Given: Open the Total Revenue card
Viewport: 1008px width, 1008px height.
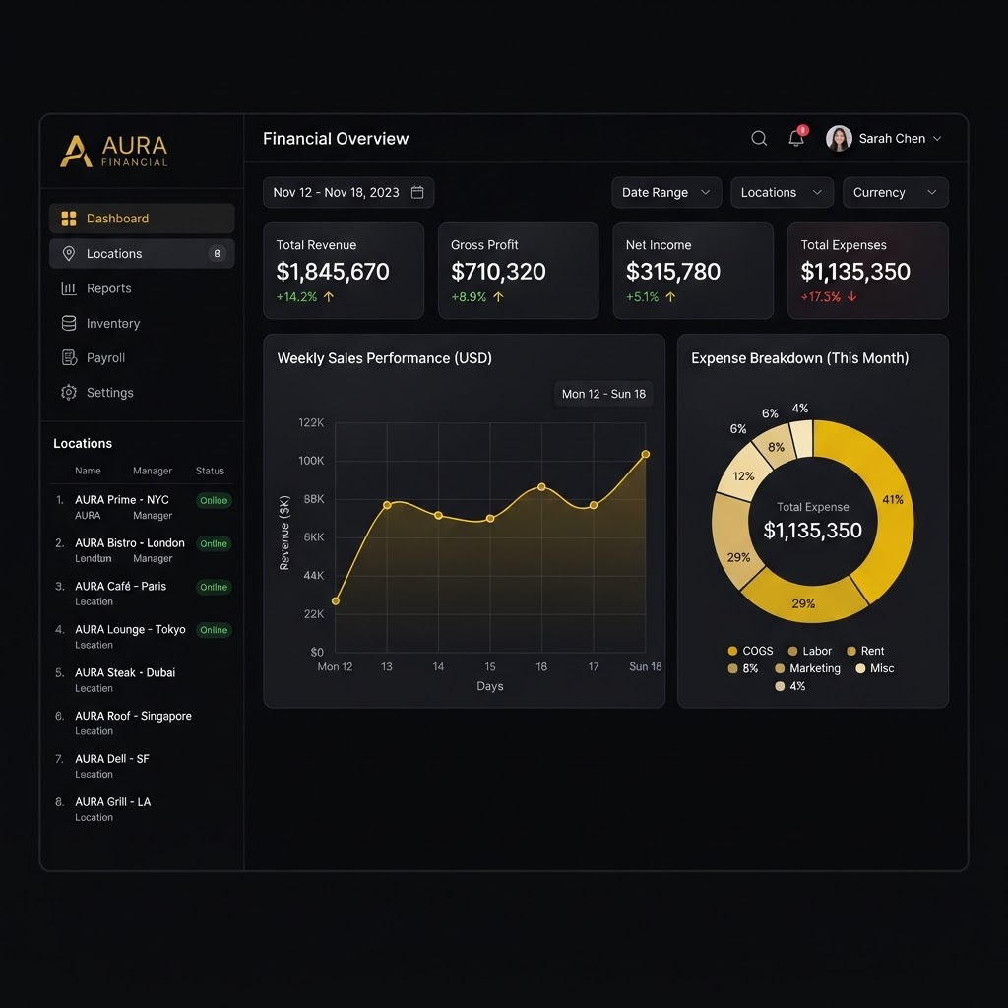Looking at the screenshot, I should [344, 271].
